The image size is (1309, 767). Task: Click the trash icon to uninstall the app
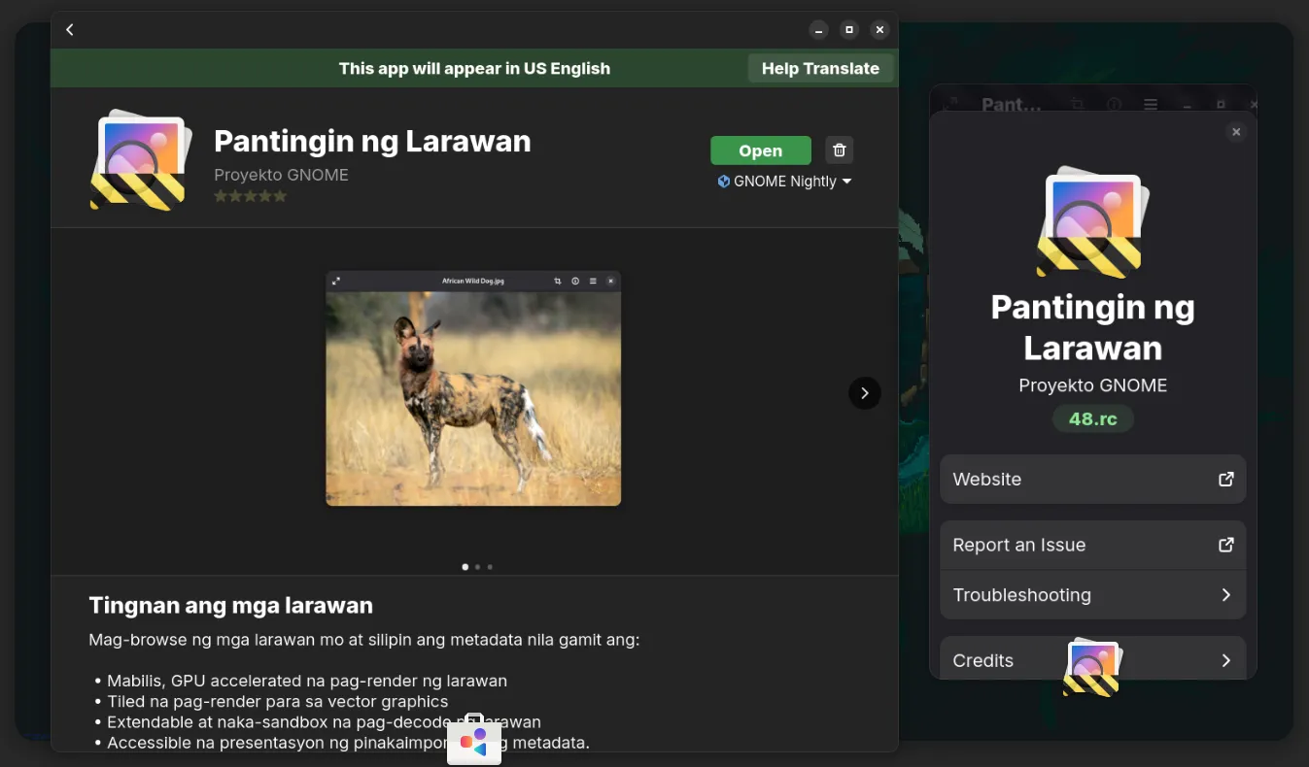click(x=840, y=150)
